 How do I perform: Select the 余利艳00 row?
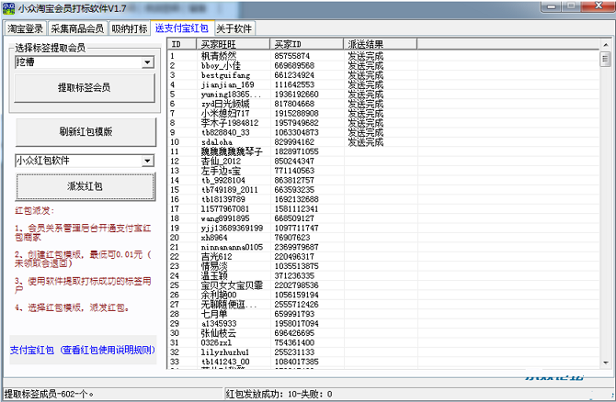(x=383, y=295)
